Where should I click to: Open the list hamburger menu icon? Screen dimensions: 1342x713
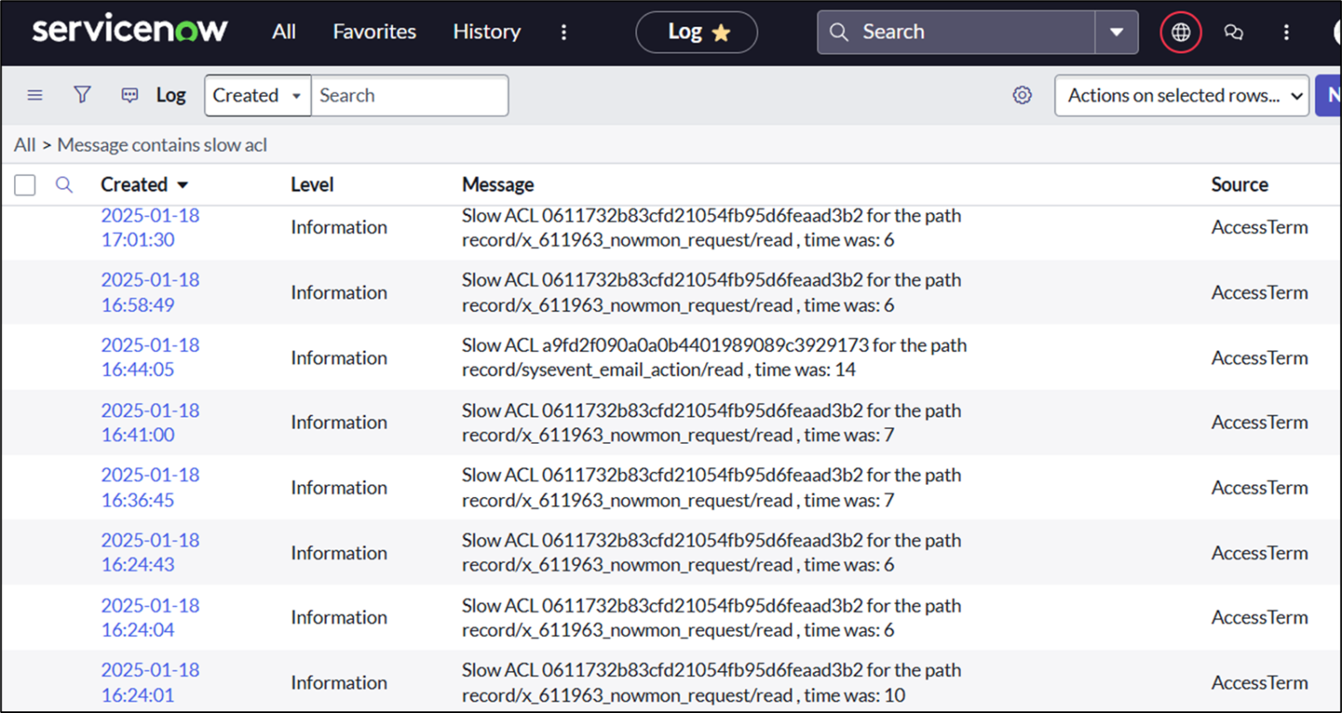(x=35, y=95)
